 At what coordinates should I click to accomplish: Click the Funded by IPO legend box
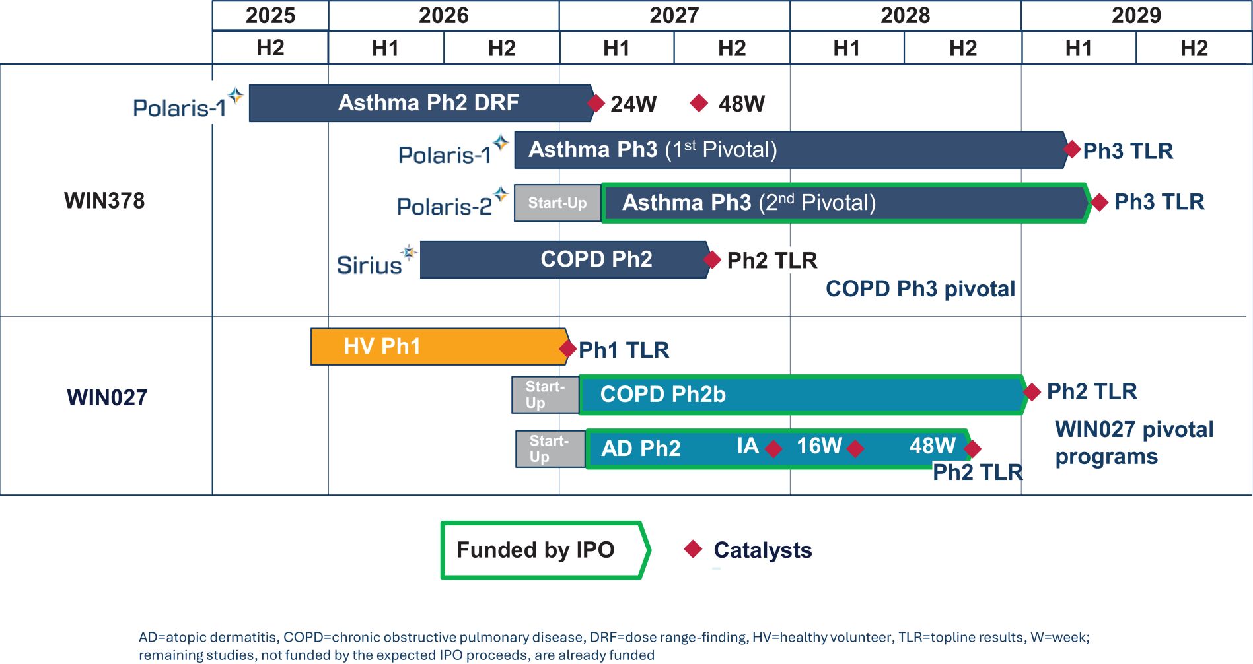(546, 550)
